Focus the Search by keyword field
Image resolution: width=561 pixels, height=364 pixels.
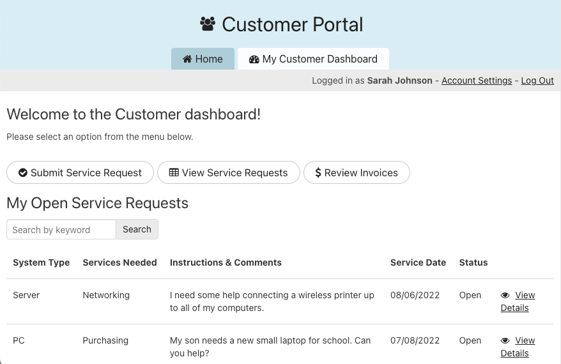tap(61, 230)
